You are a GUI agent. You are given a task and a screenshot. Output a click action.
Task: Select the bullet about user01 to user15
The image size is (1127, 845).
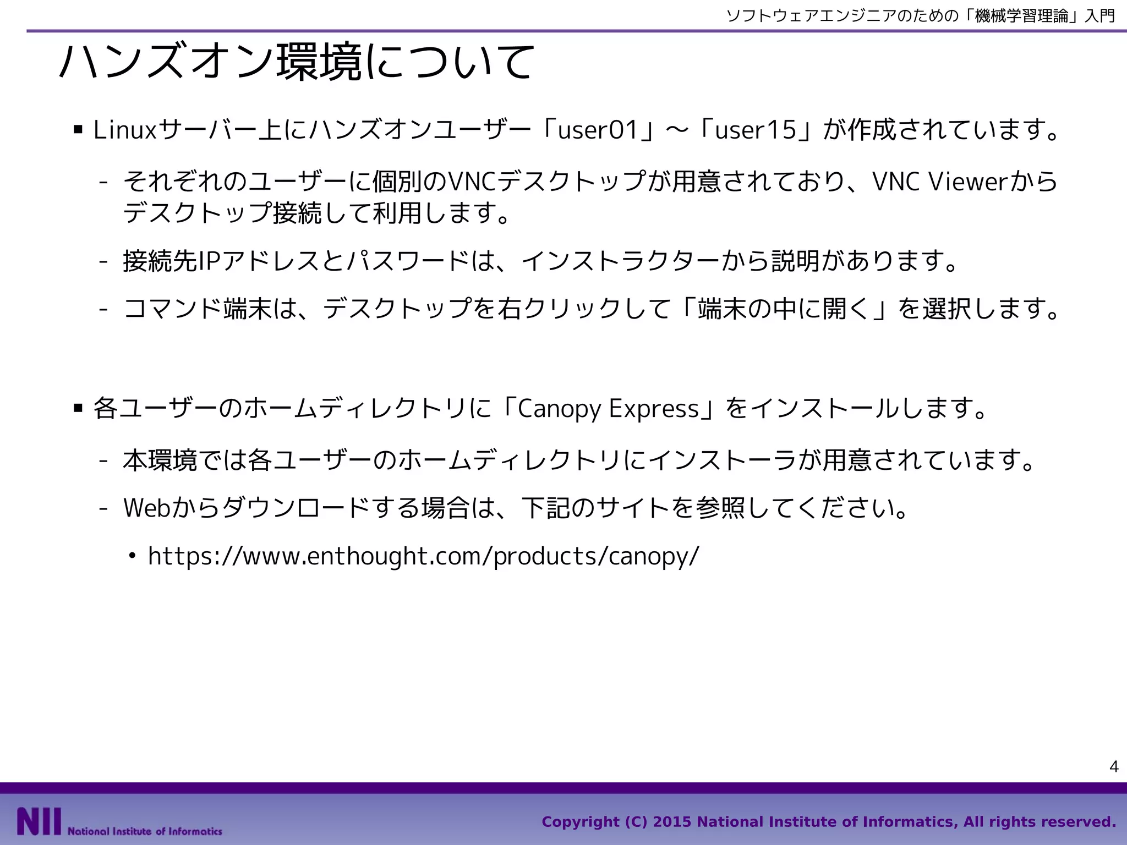(576, 130)
